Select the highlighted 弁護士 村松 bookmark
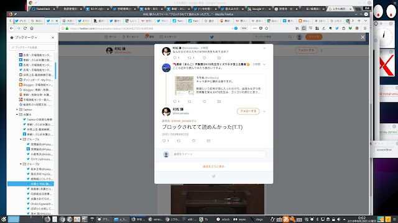The image size is (398, 223). 30,184
